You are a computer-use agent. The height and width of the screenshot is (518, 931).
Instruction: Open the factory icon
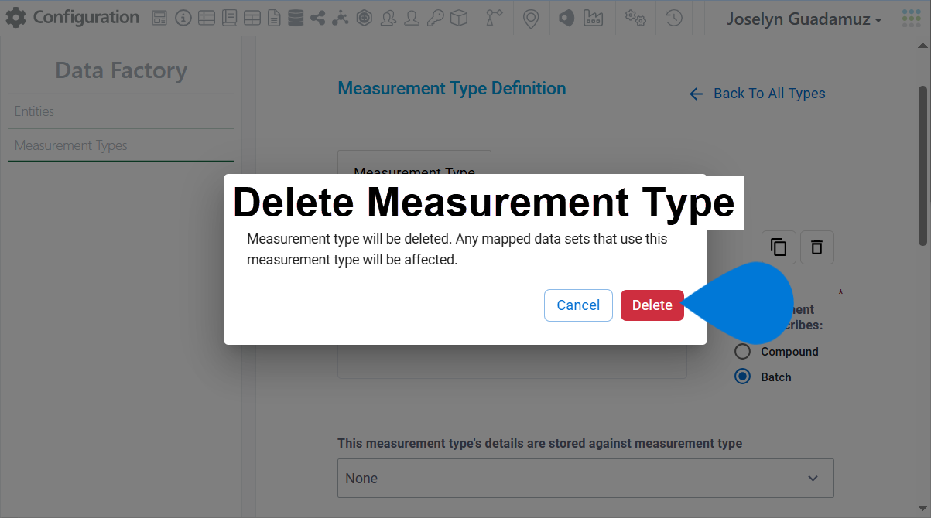pyautogui.click(x=594, y=19)
